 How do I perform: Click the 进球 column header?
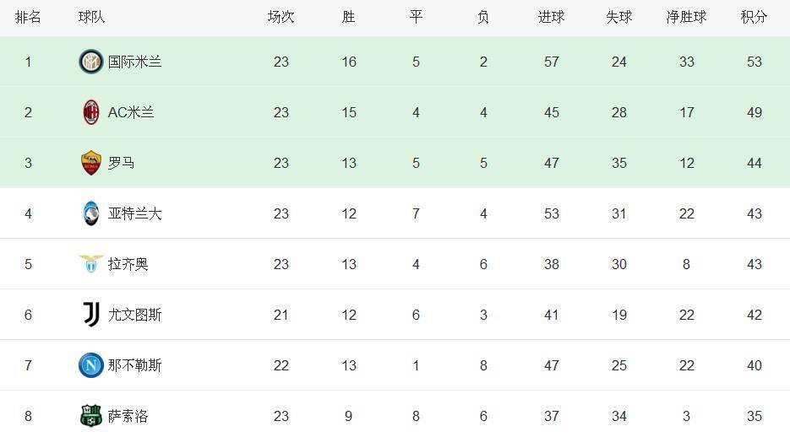coord(551,17)
